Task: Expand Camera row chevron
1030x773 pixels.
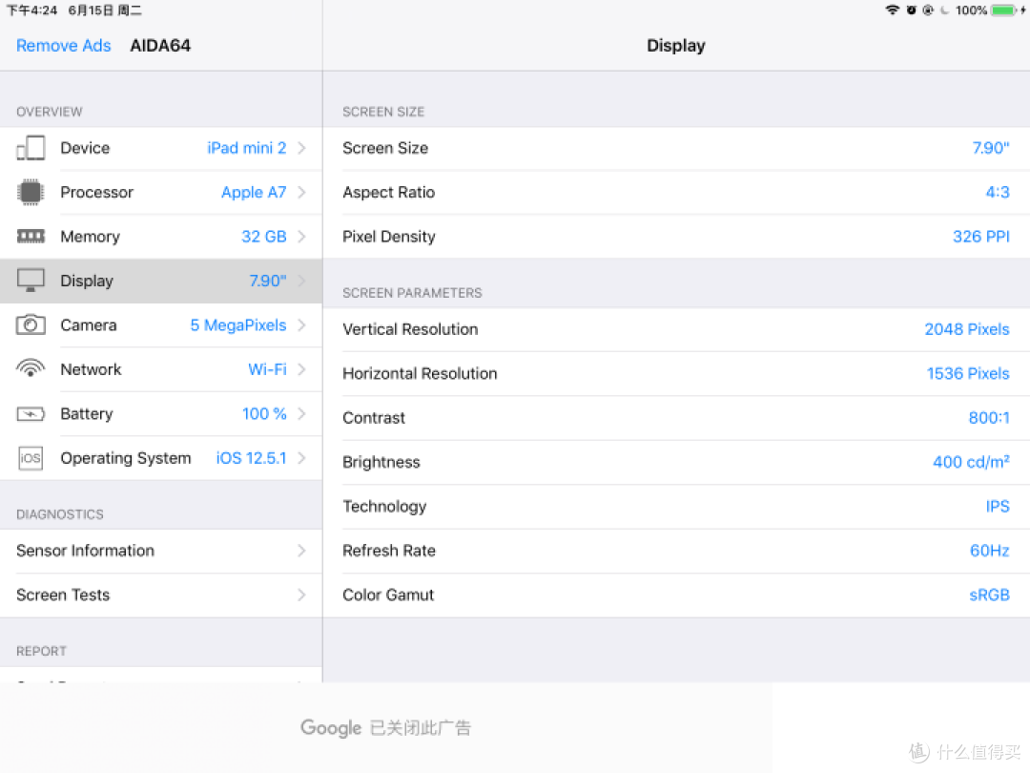Action: [301, 324]
